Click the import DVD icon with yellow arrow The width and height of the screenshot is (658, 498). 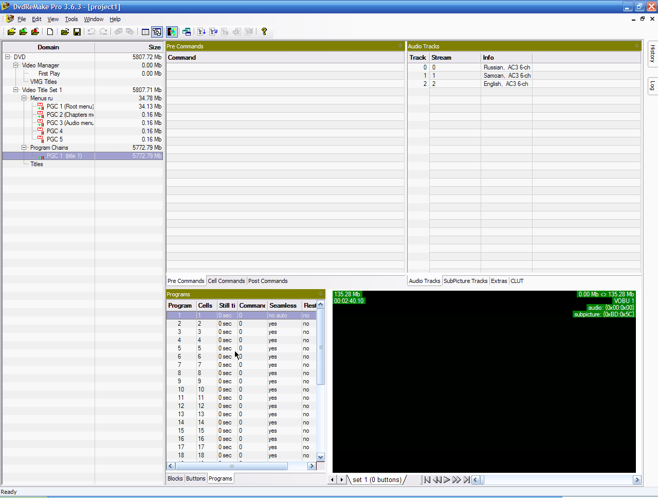11,31
